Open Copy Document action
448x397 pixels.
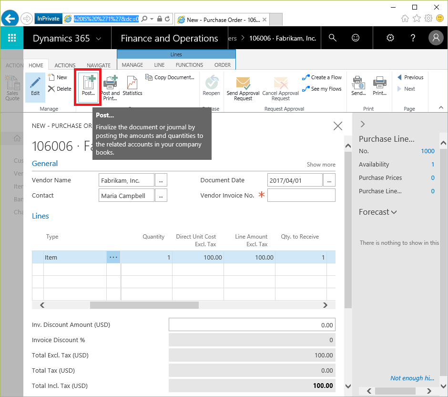[170, 77]
